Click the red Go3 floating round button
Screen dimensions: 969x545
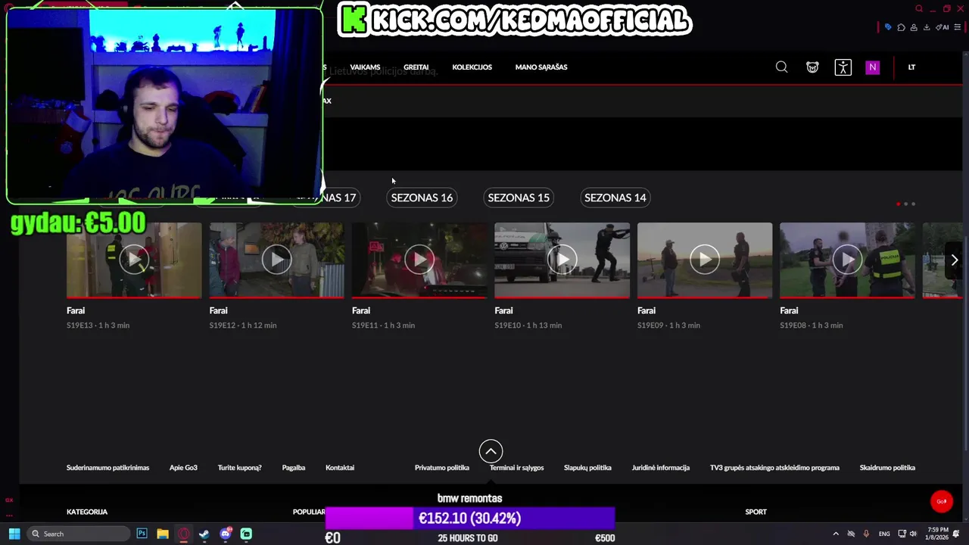pyautogui.click(x=942, y=501)
